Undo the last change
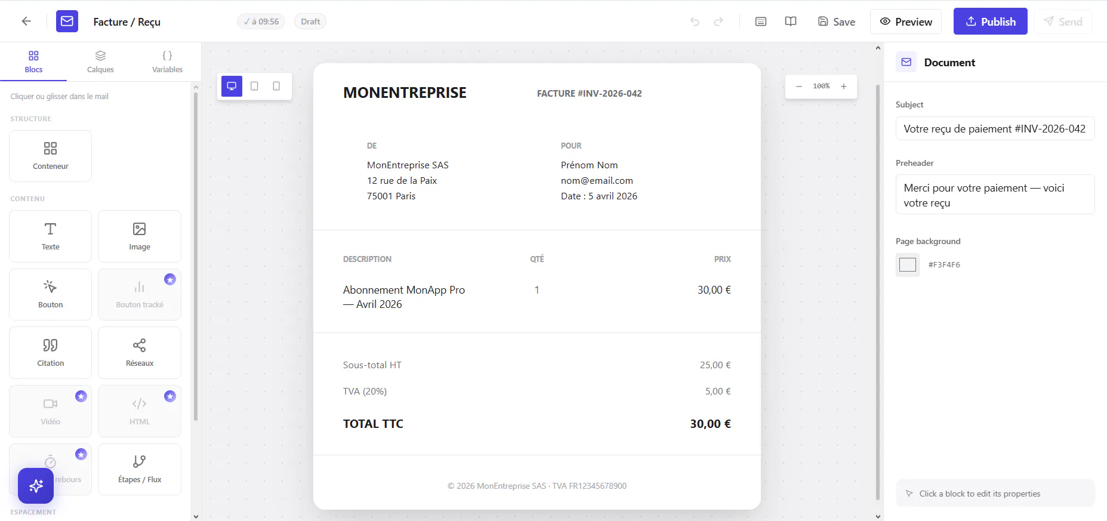This screenshot has height=521, width=1107. (x=695, y=21)
